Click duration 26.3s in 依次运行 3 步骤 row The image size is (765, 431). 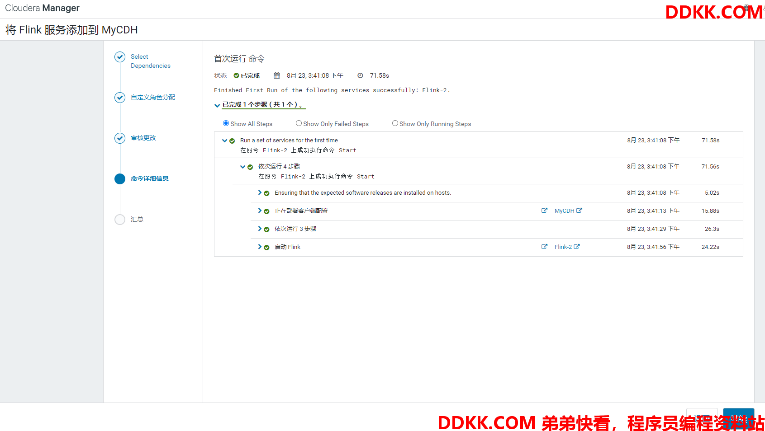pos(712,229)
